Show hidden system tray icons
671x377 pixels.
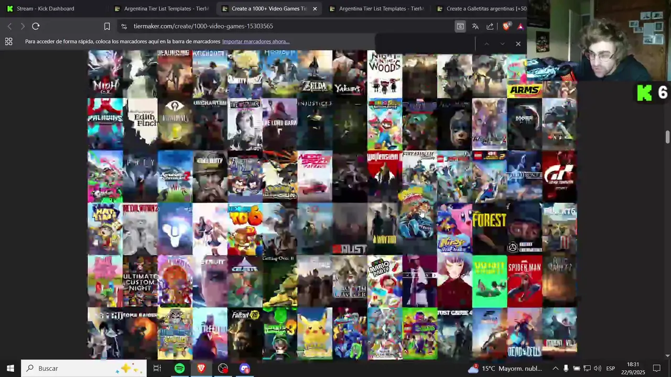[555, 368]
